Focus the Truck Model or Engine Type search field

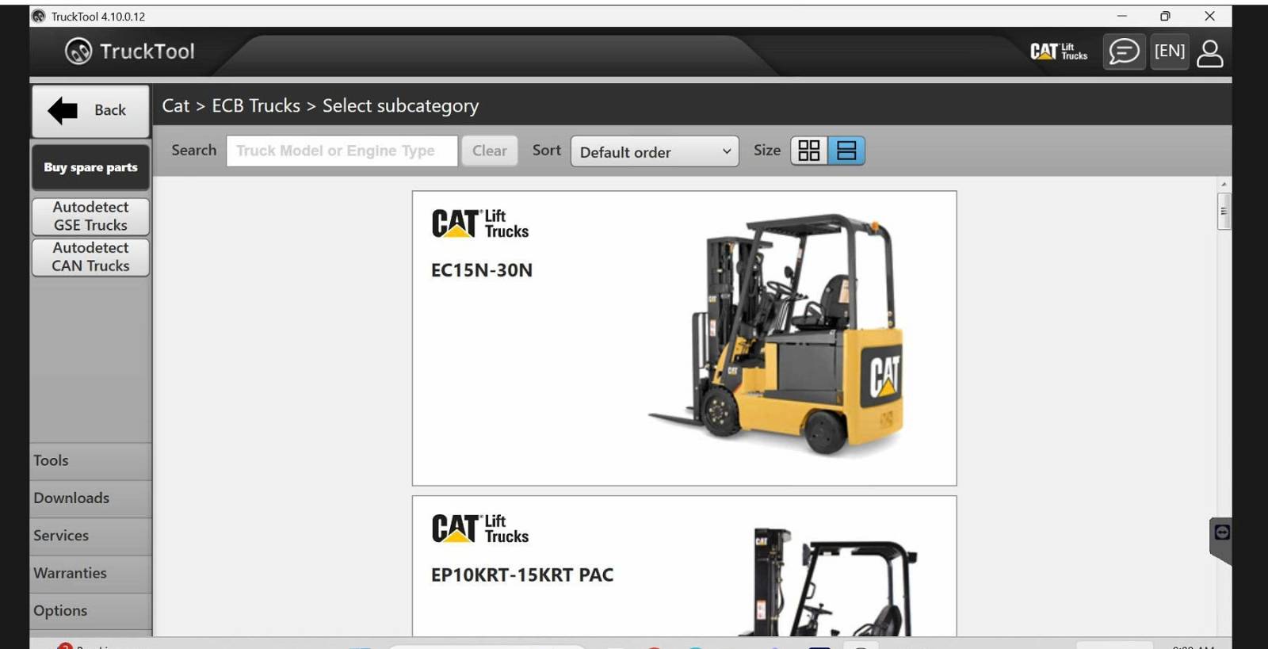tap(342, 151)
